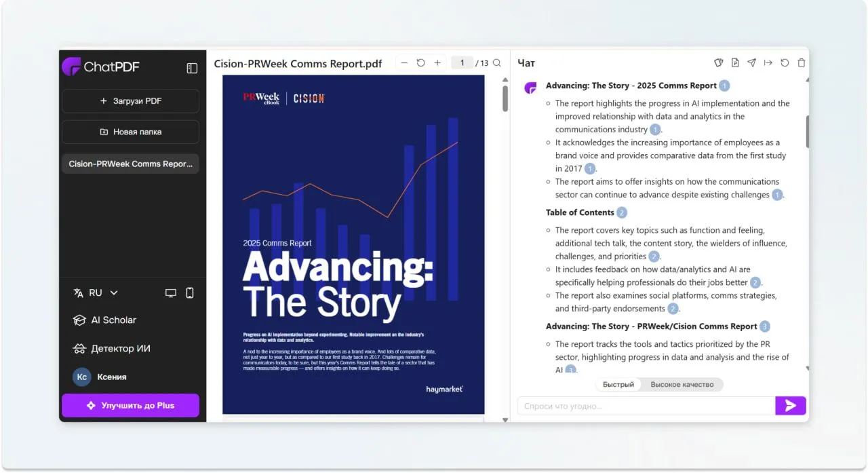Switch to Высокое качество mode

[x=682, y=384]
